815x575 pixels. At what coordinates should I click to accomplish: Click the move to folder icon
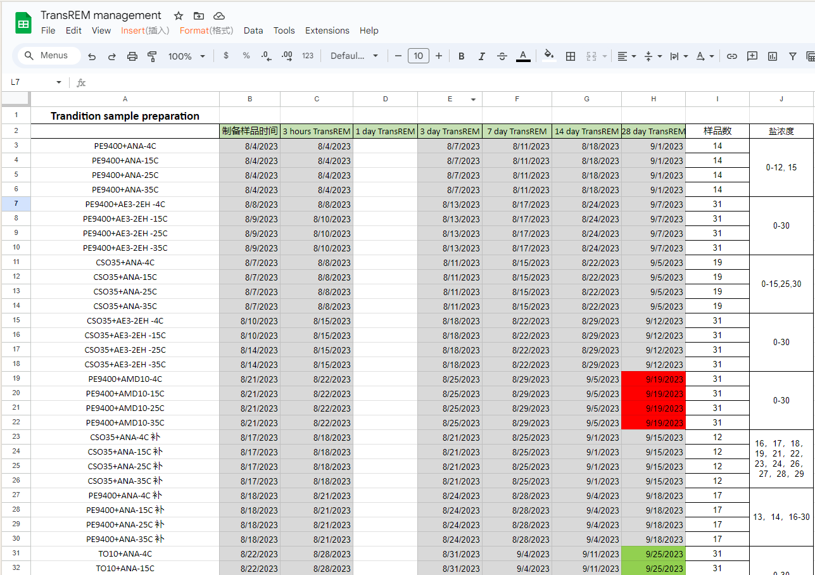click(198, 16)
